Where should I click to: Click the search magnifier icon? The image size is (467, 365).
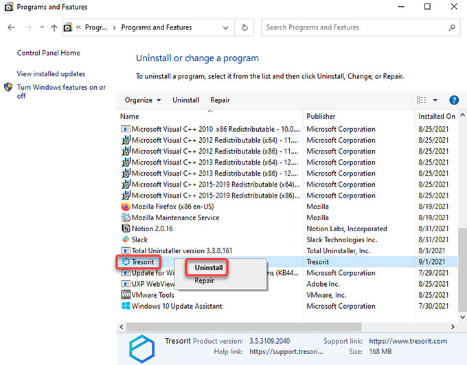coord(452,27)
